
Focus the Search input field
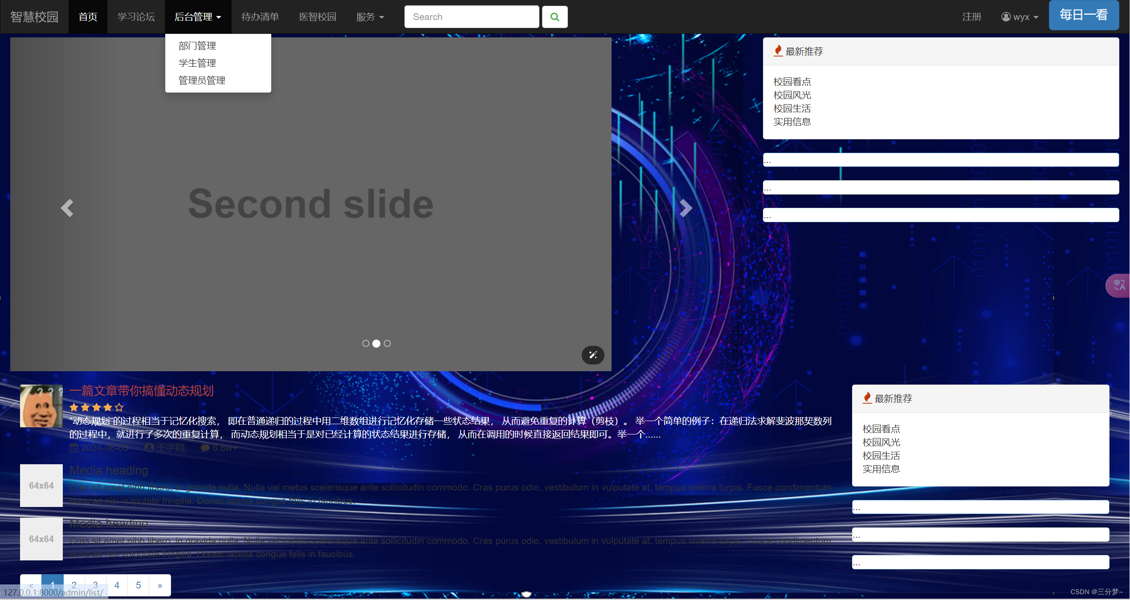(471, 17)
